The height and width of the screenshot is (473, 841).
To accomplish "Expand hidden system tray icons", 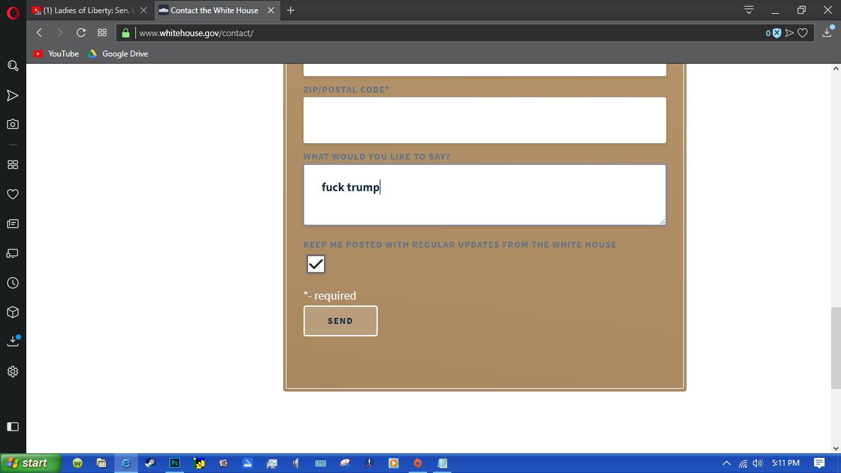I will (726, 463).
